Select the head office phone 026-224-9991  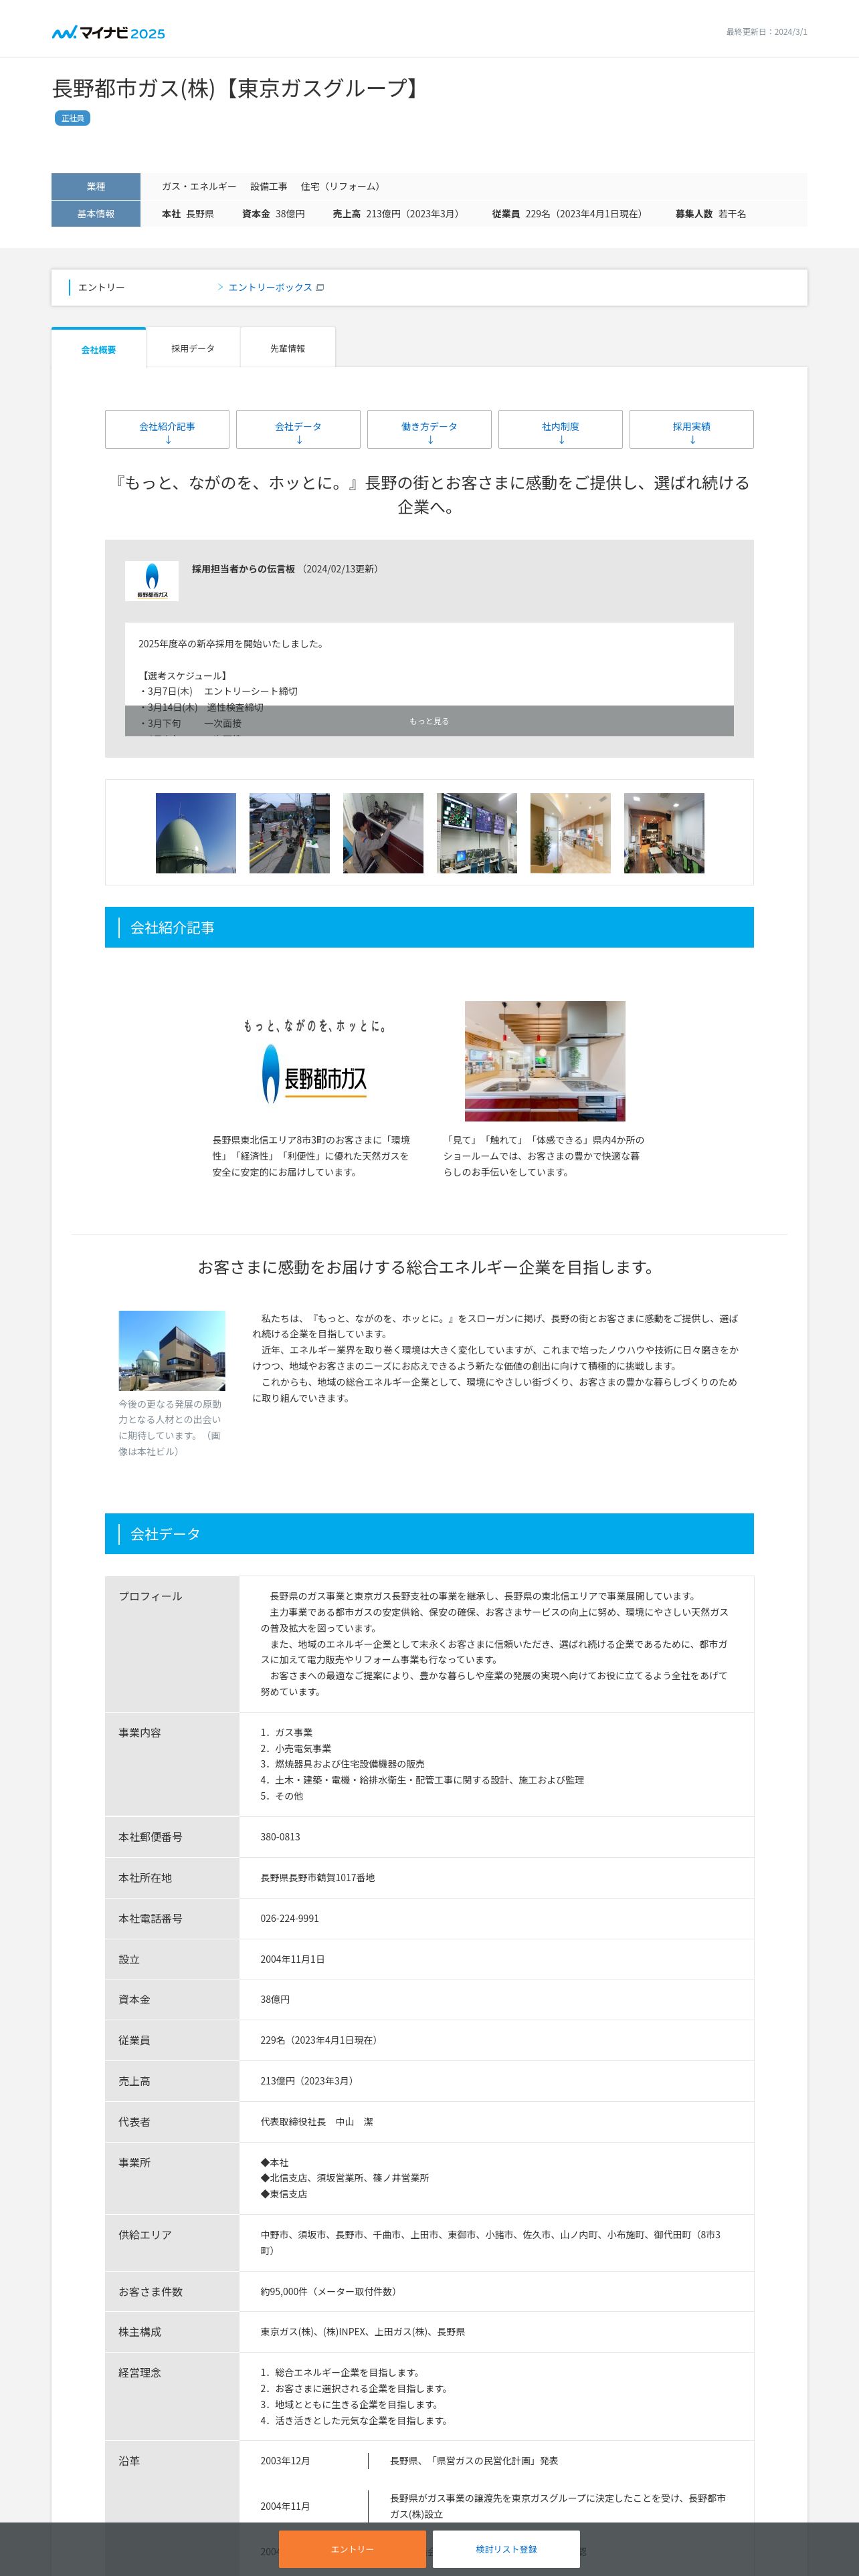click(x=290, y=1918)
